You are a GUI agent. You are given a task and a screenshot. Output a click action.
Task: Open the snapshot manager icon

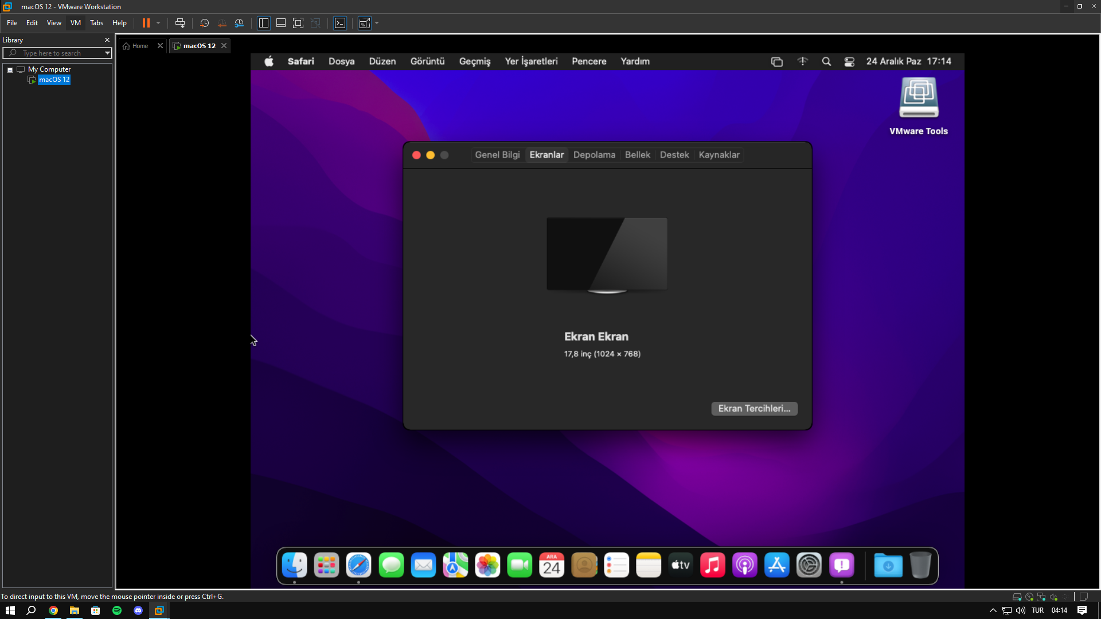pyautogui.click(x=240, y=23)
